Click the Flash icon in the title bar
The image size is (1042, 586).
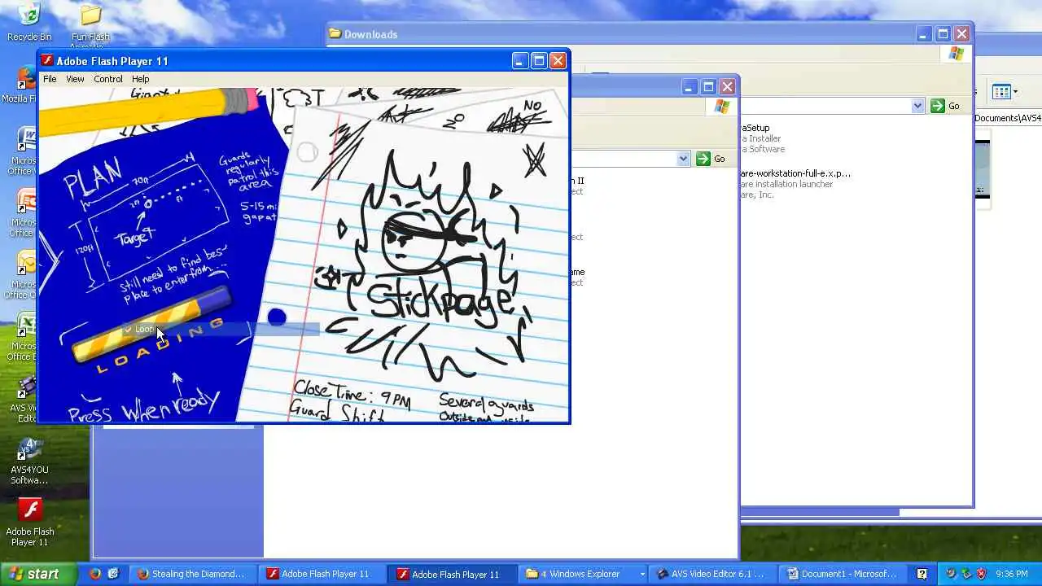(47, 61)
